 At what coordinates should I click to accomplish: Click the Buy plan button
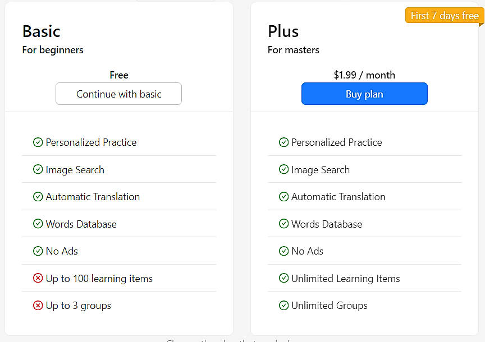(364, 94)
